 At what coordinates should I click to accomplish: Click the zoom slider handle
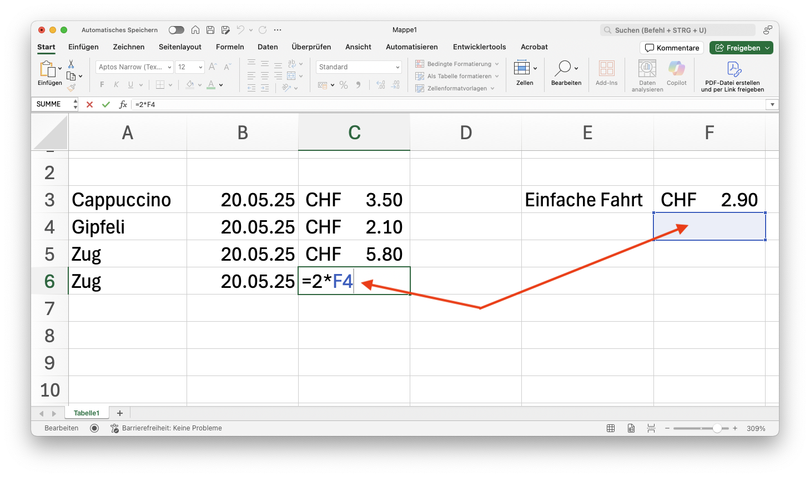click(x=717, y=428)
